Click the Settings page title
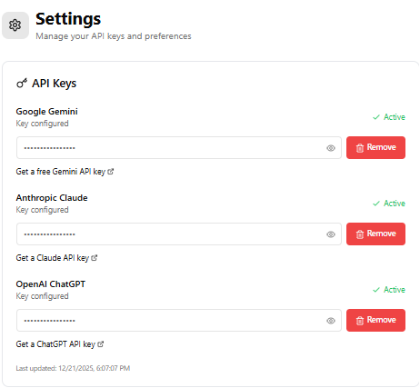The image size is (420, 388). (68, 19)
